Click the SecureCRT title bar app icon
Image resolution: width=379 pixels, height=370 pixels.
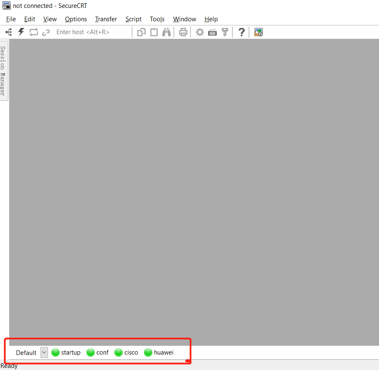point(7,5)
